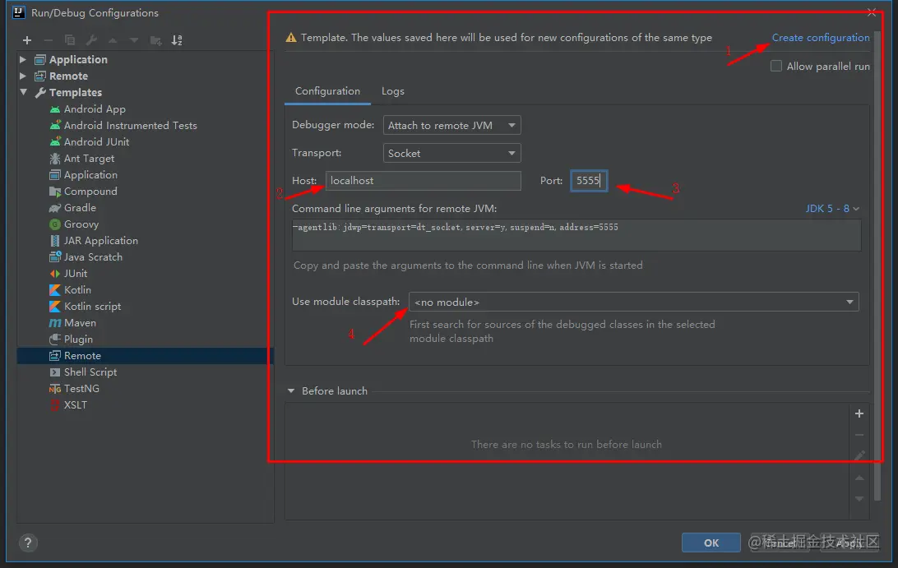Click the create new folder toolbar icon

click(x=155, y=40)
